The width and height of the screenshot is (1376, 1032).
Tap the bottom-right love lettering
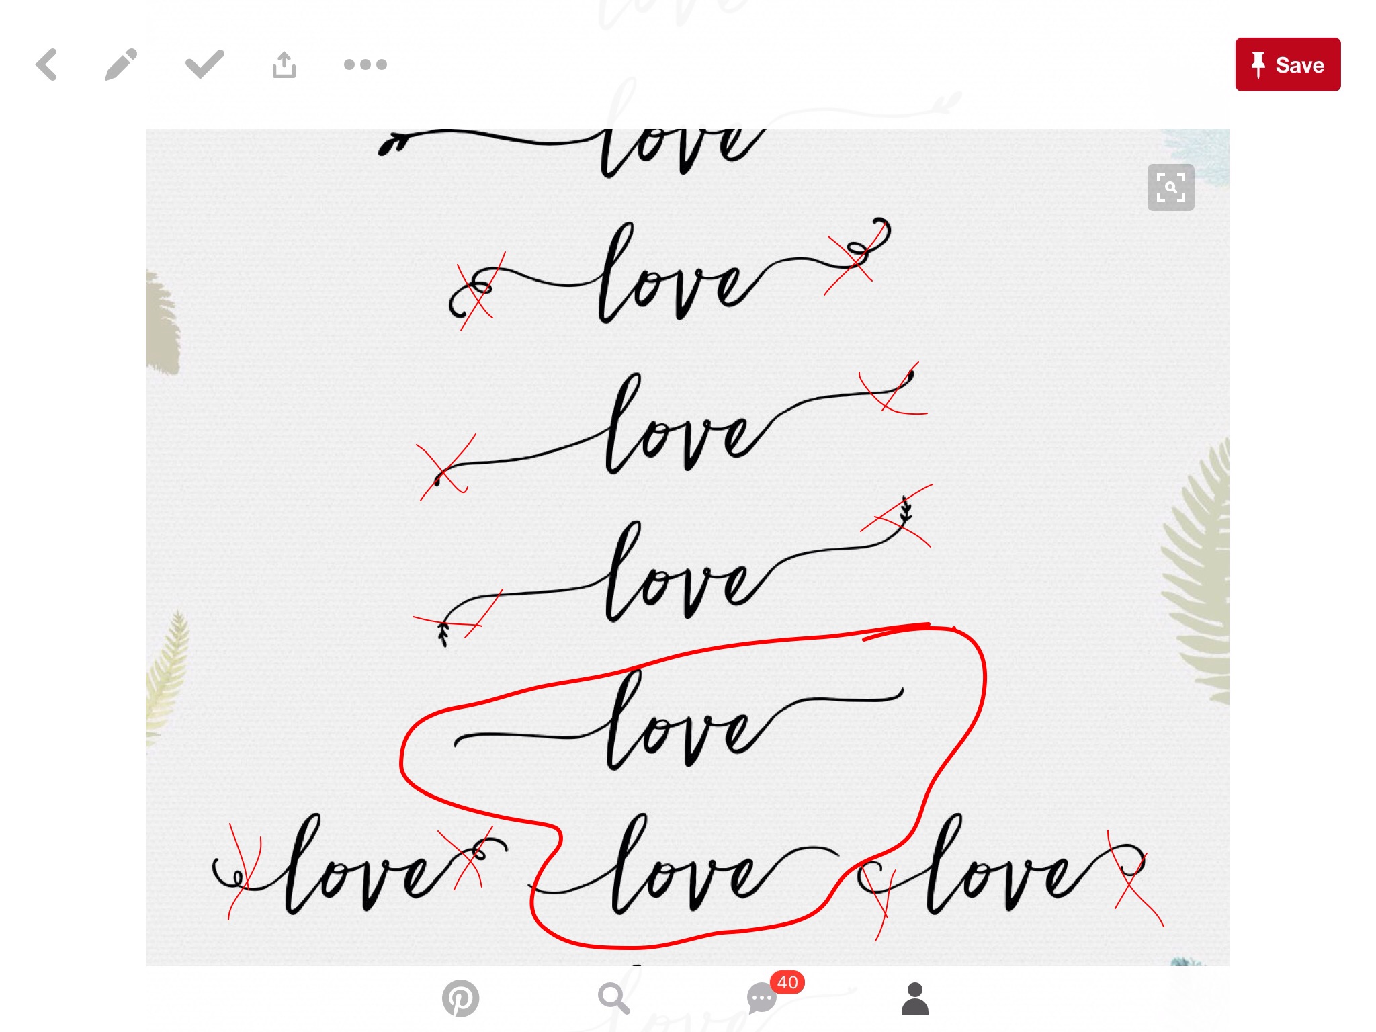coord(1001,870)
